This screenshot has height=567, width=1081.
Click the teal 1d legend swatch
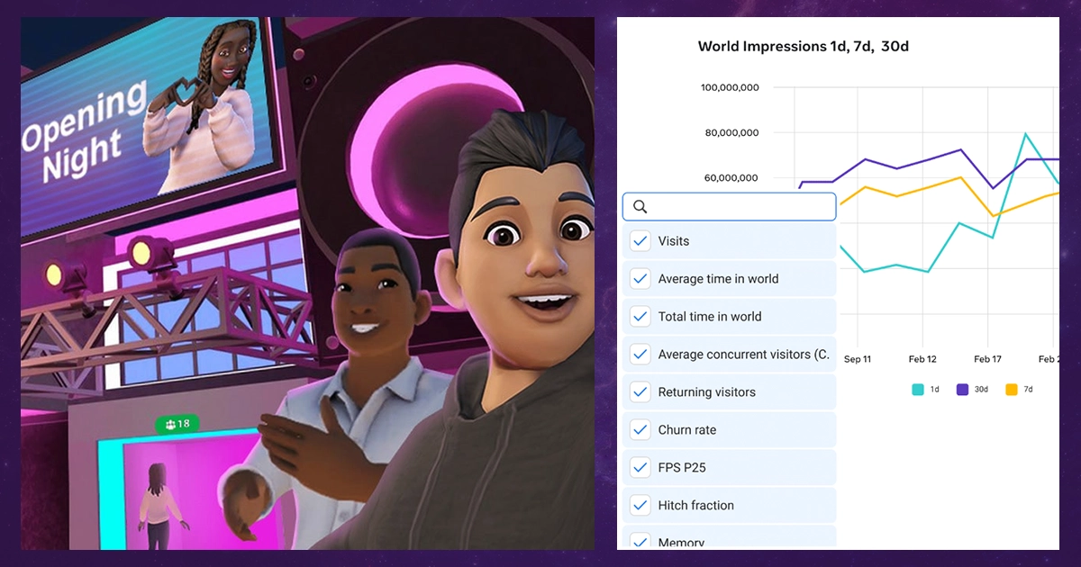click(917, 390)
